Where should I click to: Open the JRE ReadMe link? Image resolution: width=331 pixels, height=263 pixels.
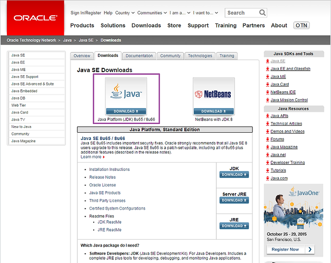(109, 230)
